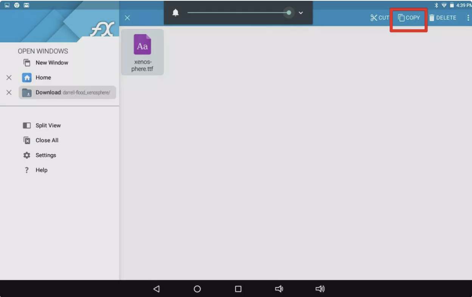
Task: Cancel selection with the toolbar X
Action: pos(127,18)
